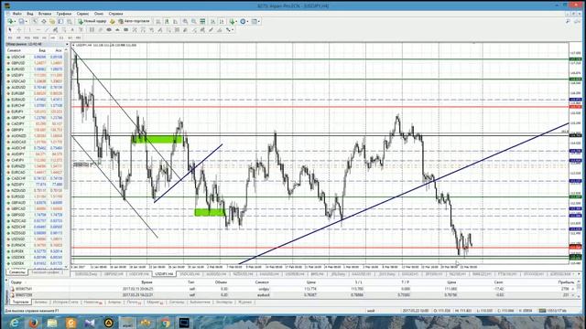Select the crosshair tool

tap(18, 29)
